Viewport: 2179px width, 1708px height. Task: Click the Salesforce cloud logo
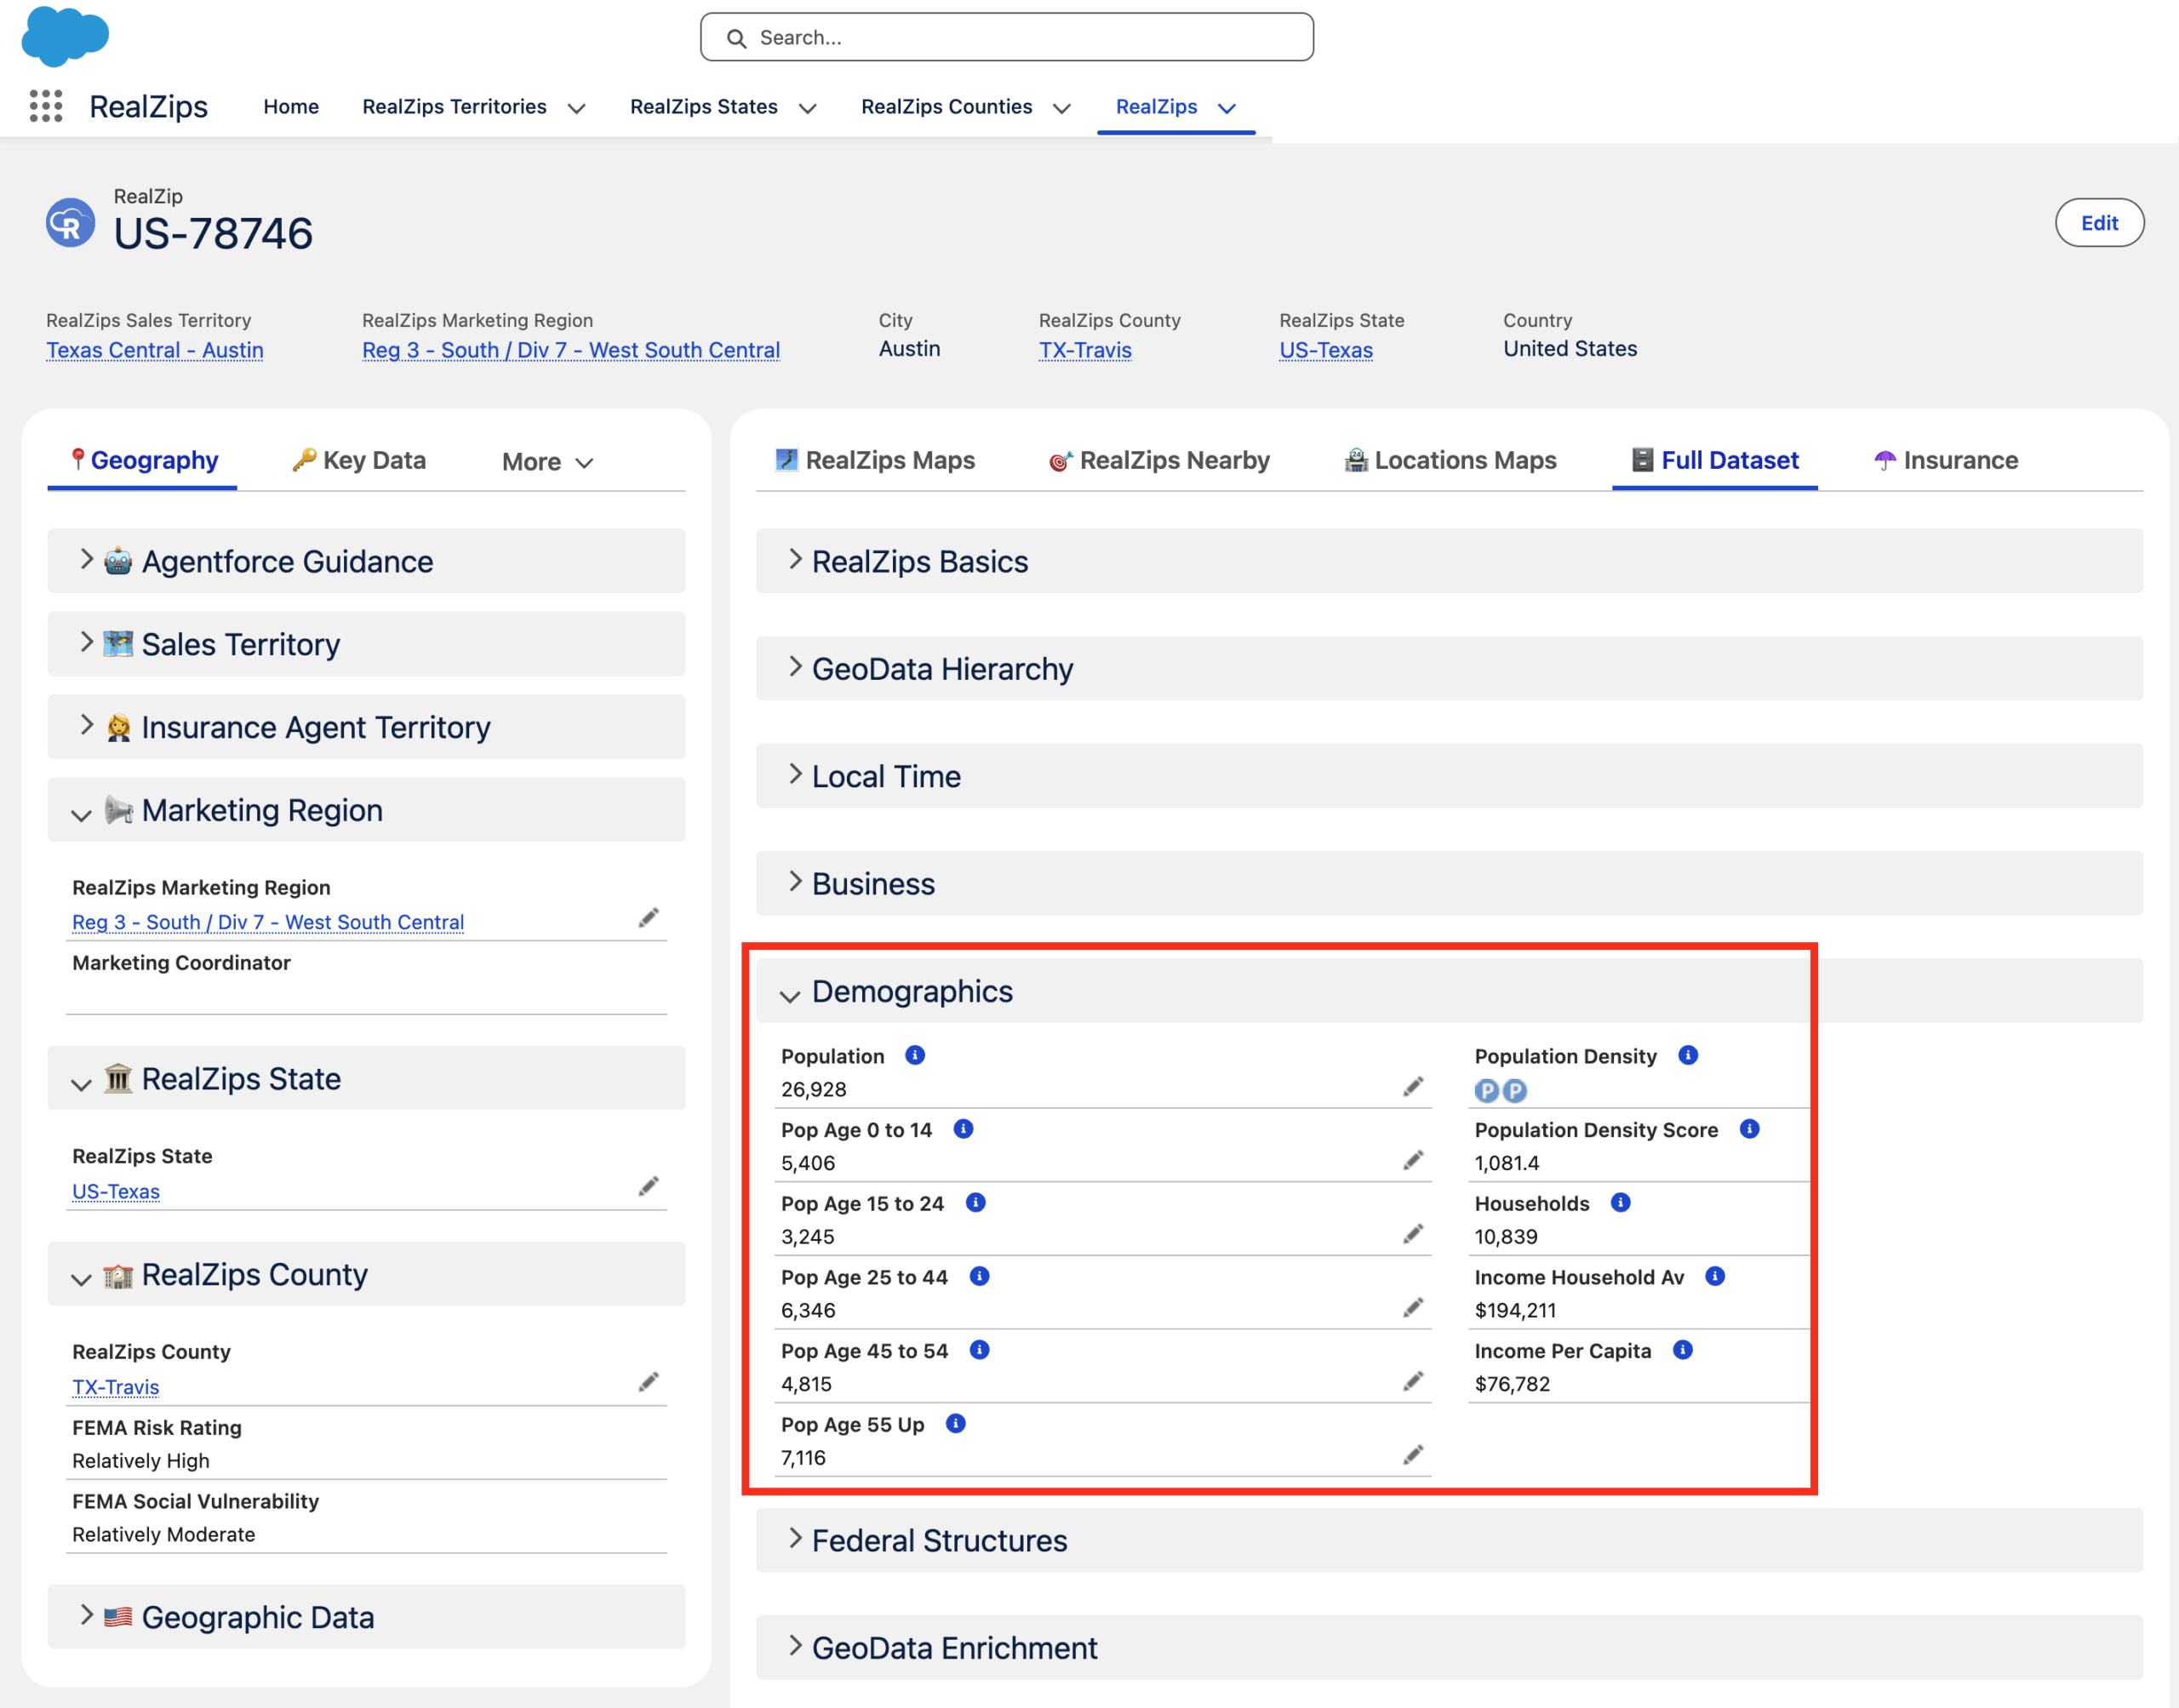point(65,37)
